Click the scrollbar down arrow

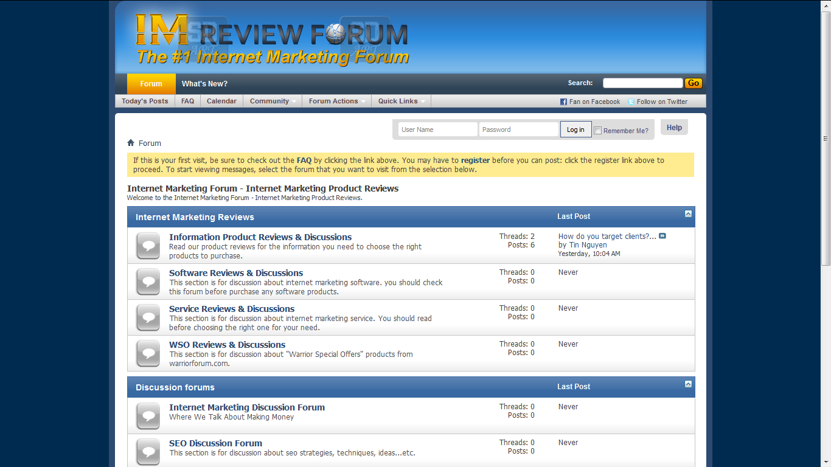(x=826, y=462)
